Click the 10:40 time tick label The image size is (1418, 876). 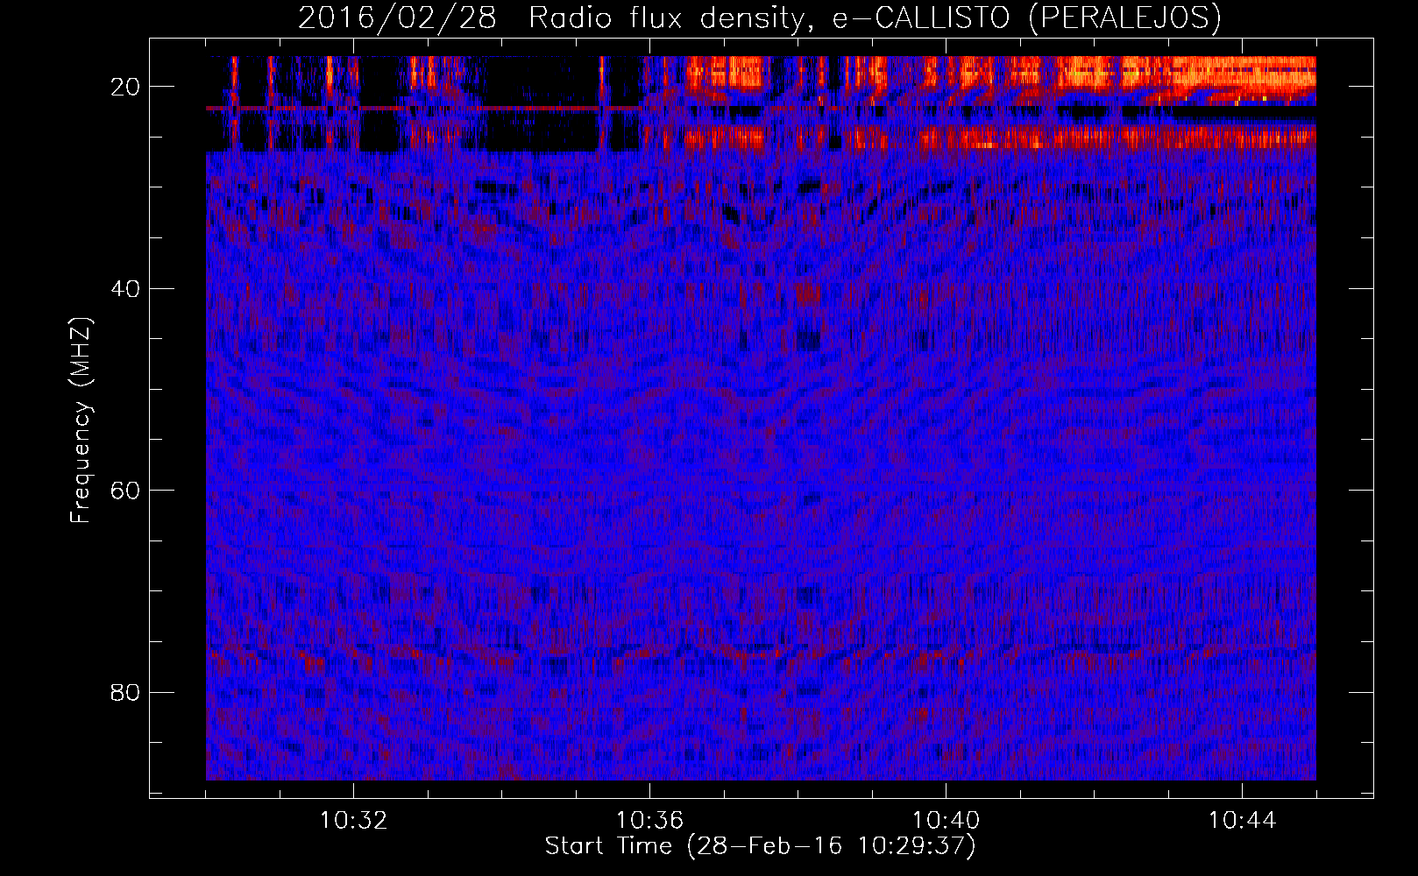tap(946, 821)
